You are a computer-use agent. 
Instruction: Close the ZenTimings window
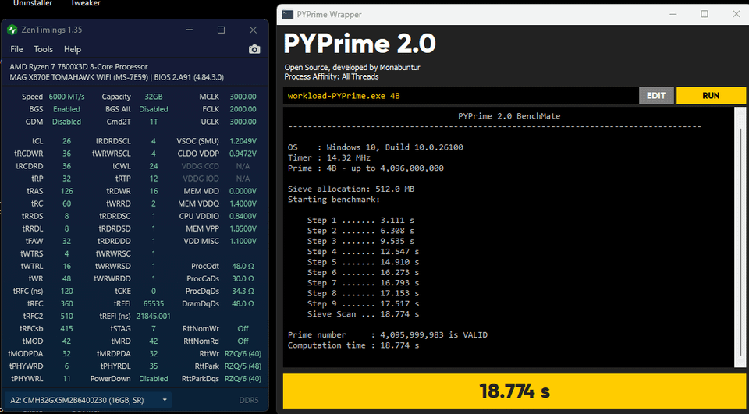click(253, 30)
